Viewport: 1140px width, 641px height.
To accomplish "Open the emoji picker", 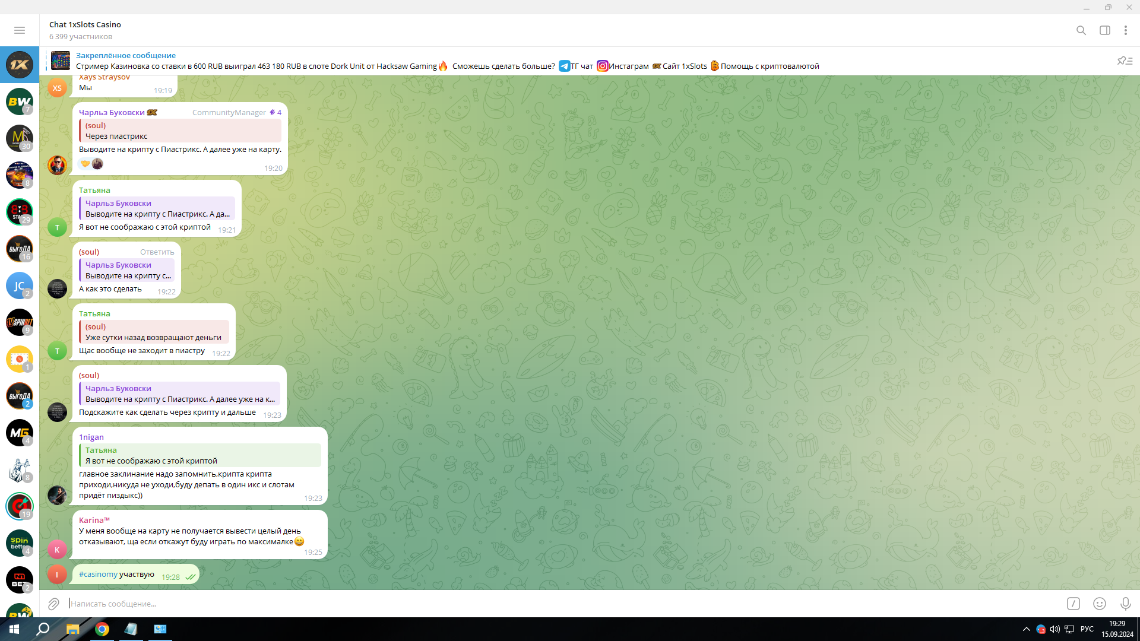I will click(1100, 604).
